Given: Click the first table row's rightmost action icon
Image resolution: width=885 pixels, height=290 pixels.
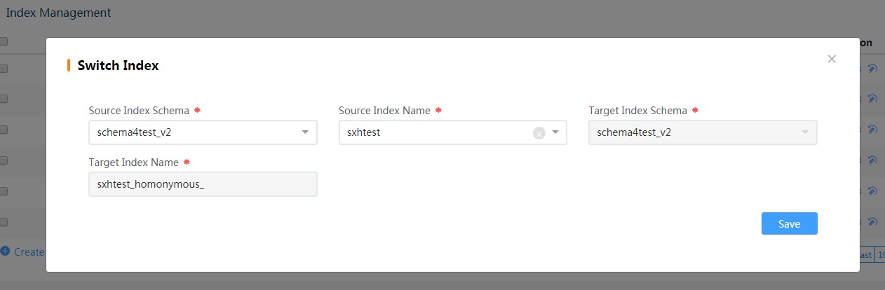Looking at the screenshot, I should [x=872, y=68].
